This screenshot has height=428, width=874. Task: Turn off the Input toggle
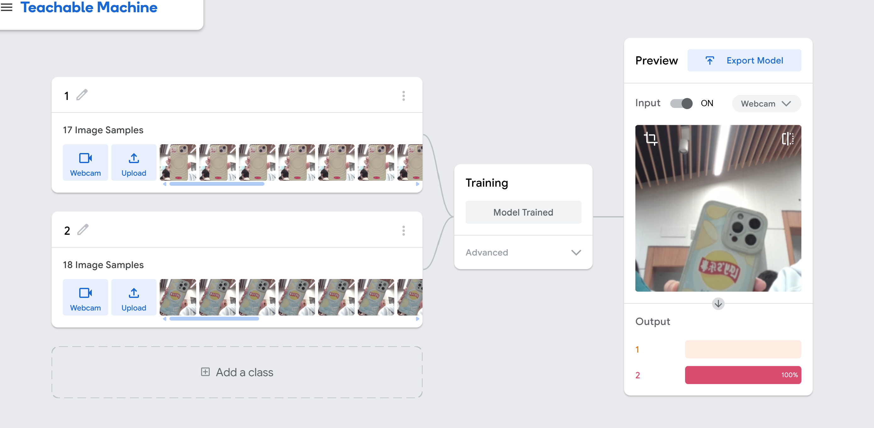point(681,103)
